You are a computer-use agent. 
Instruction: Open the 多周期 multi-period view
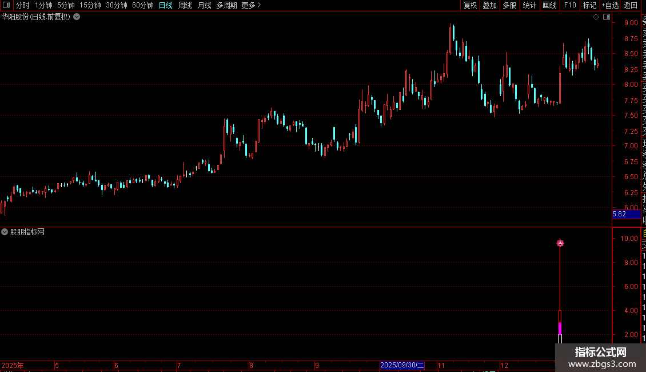(226, 5)
